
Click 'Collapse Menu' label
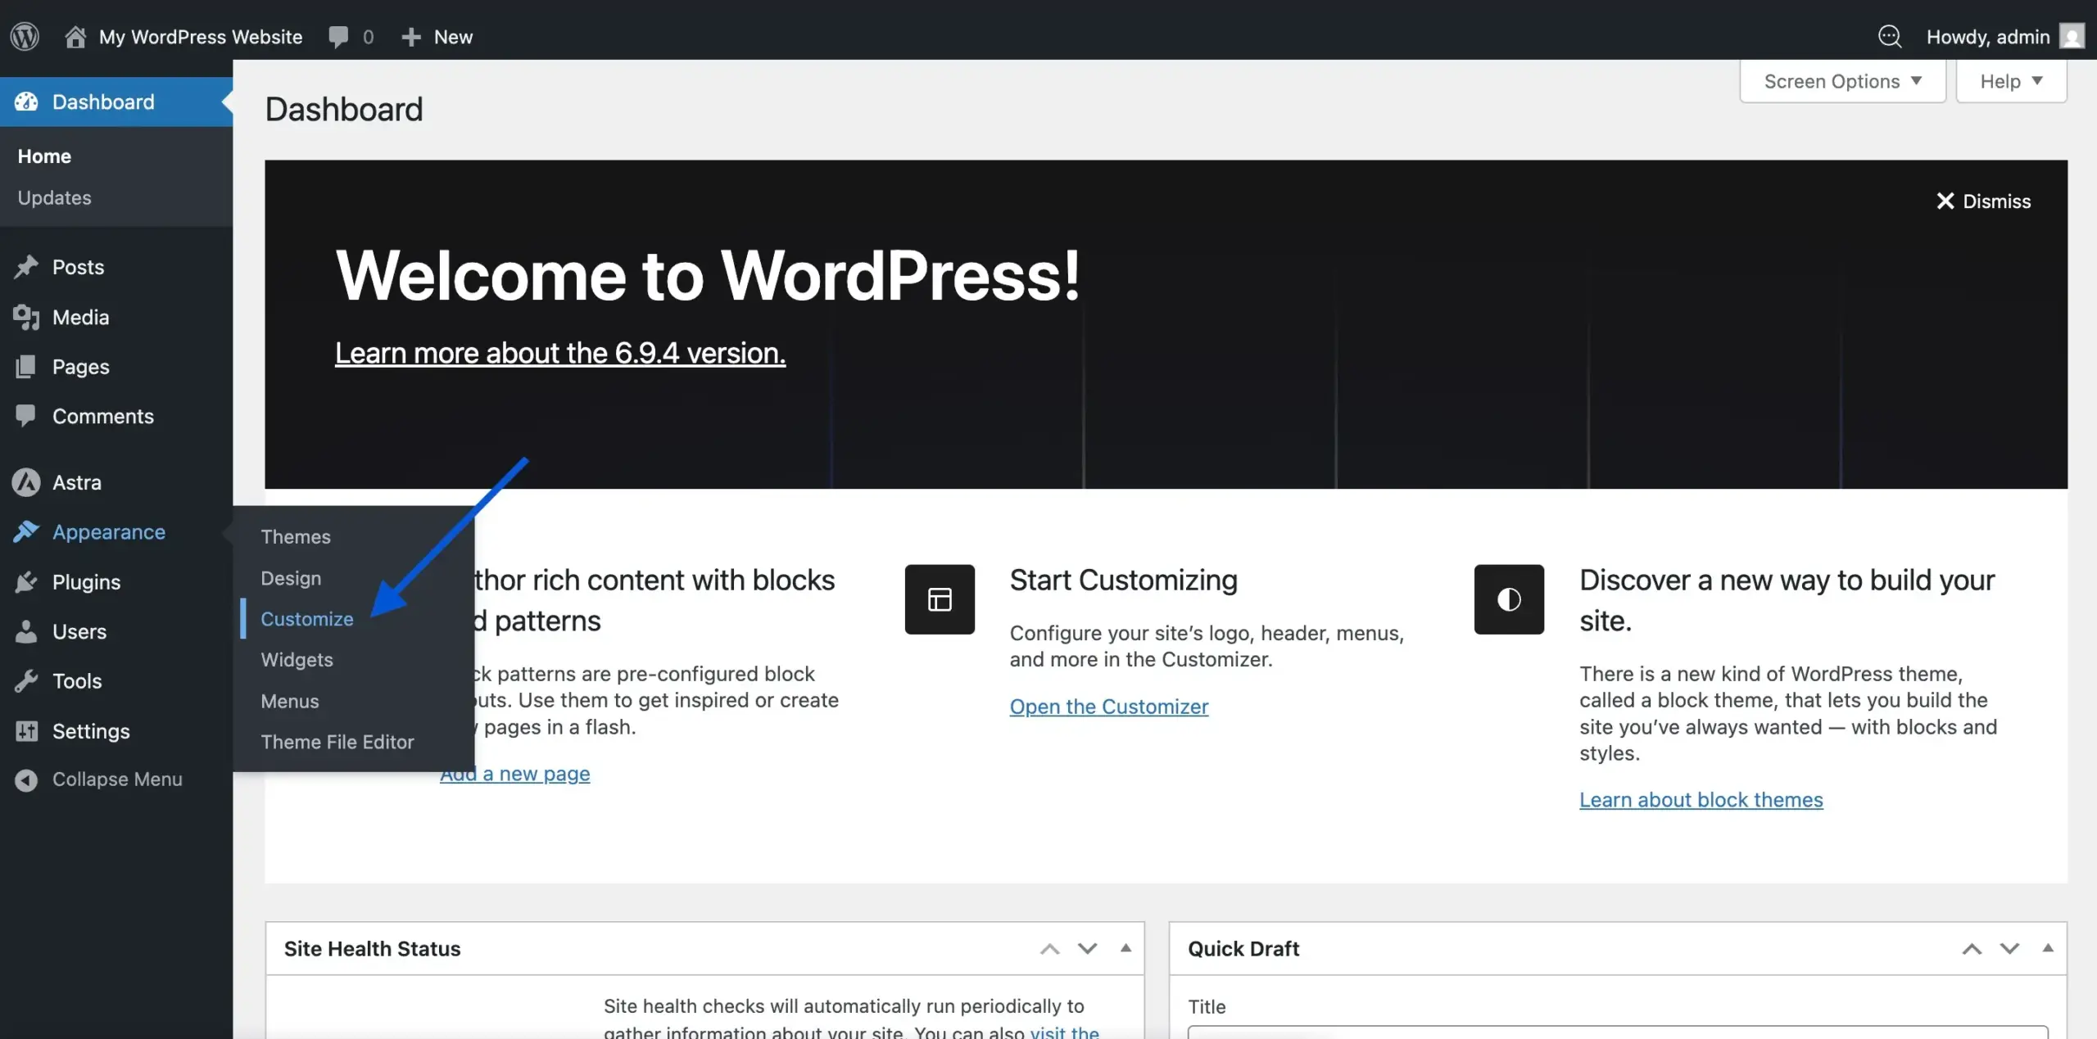coord(117,780)
